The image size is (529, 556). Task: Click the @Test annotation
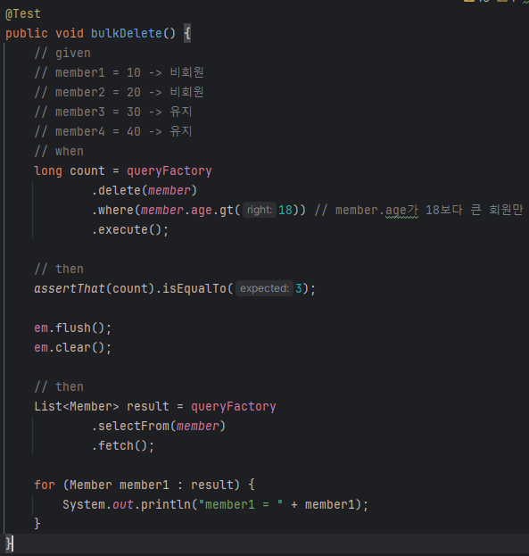(x=23, y=13)
